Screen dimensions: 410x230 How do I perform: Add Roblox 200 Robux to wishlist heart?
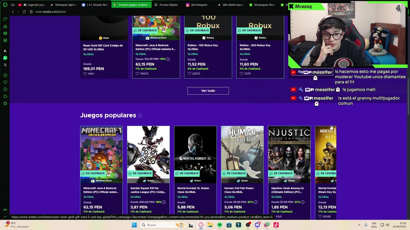click(242, 74)
